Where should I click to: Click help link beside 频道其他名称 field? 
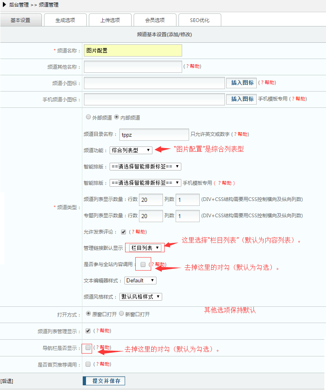point(194,66)
